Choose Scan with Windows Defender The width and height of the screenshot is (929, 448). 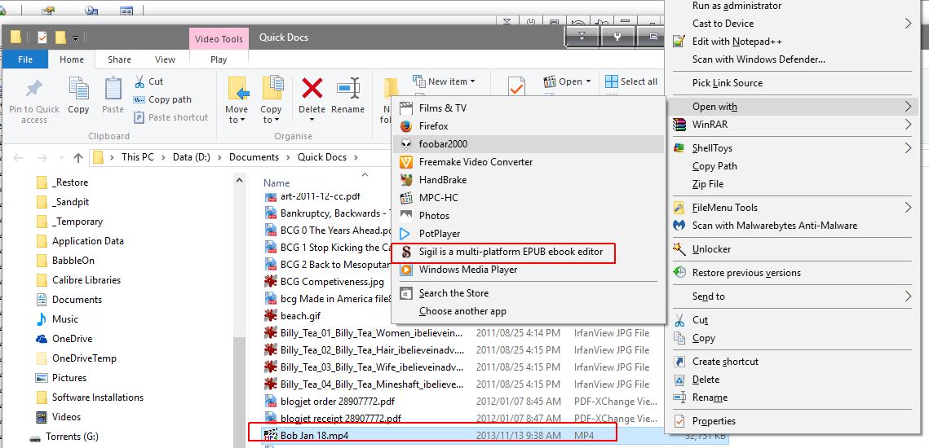point(759,59)
